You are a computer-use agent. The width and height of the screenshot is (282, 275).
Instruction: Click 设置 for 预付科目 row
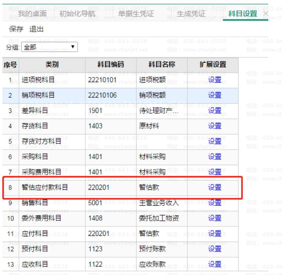[x=215, y=249]
